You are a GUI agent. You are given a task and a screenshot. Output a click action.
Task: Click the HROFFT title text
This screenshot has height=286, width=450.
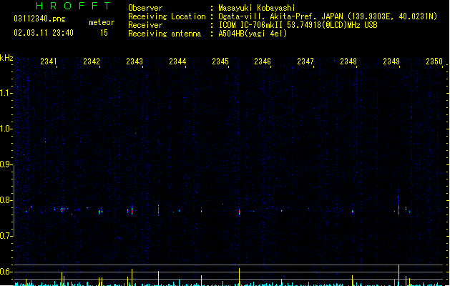73,6
